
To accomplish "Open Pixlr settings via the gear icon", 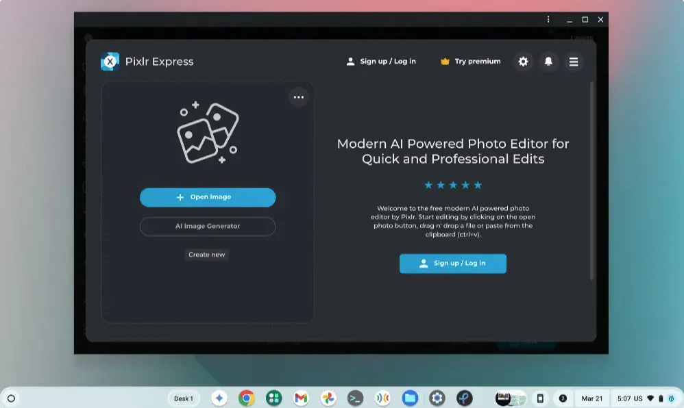I will point(523,62).
